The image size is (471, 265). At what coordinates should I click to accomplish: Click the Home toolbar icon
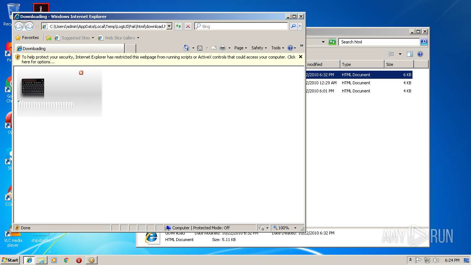[x=187, y=48]
